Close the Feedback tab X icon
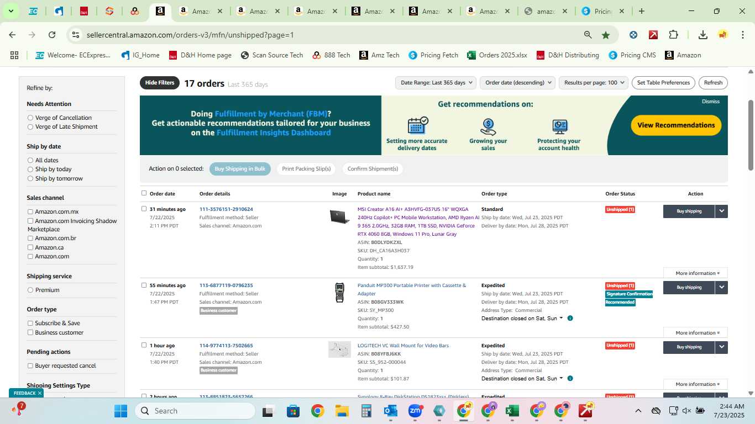This screenshot has height=424, width=755. point(40,393)
